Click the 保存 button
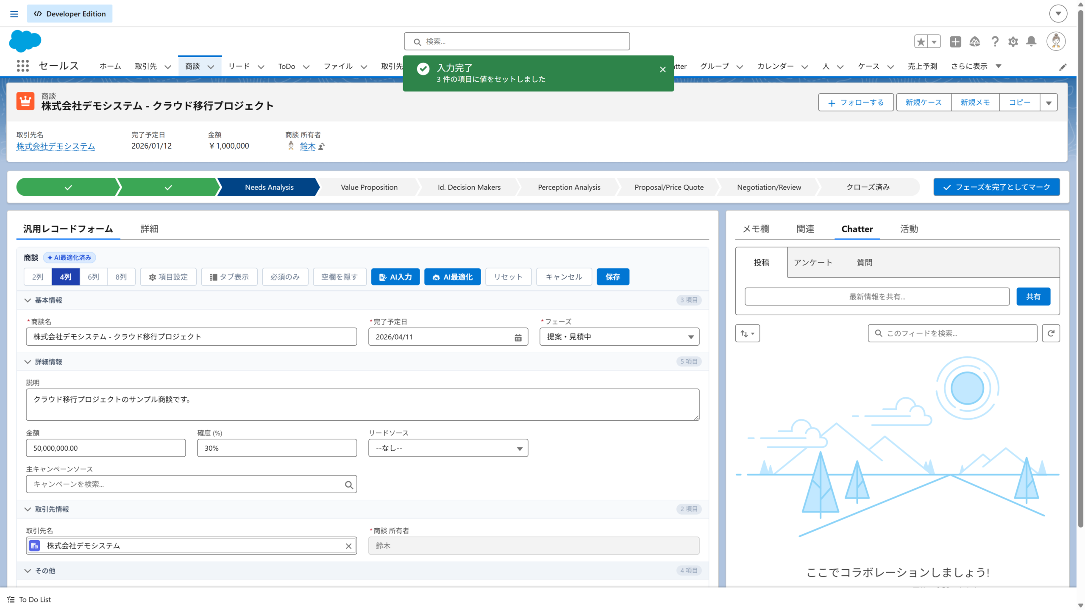The height and width of the screenshot is (610, 1085). (x=612, y=277)
